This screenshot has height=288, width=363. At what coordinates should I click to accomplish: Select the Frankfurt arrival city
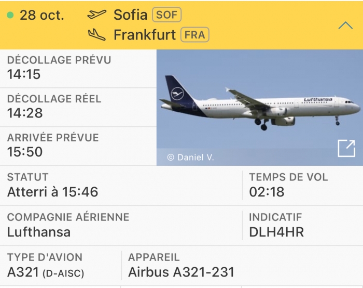coord(145,35)
